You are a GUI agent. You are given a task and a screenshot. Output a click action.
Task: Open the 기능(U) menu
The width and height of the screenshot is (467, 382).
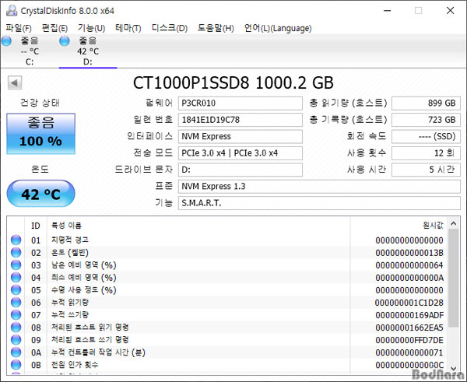pyautogui.click(x=91, y=28)
